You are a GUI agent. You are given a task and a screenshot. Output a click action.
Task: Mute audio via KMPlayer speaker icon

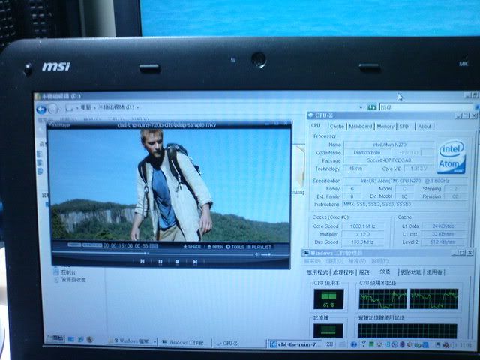click(x=257, y=254)
